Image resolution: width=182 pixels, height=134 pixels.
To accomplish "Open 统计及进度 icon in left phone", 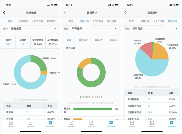I will coord(50,124).
